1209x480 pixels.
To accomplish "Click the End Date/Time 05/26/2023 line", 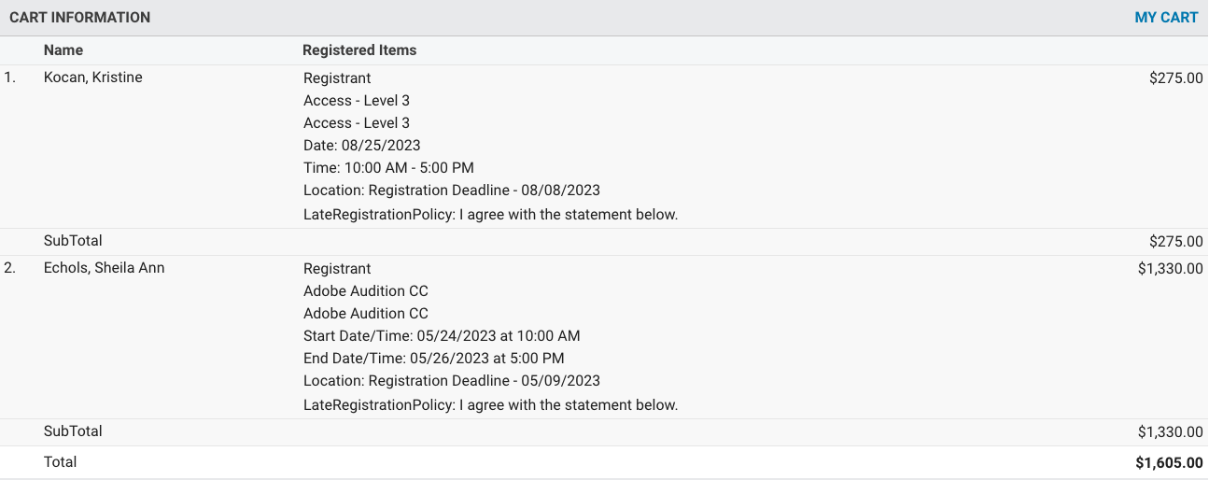I will [x=434, y=359].
